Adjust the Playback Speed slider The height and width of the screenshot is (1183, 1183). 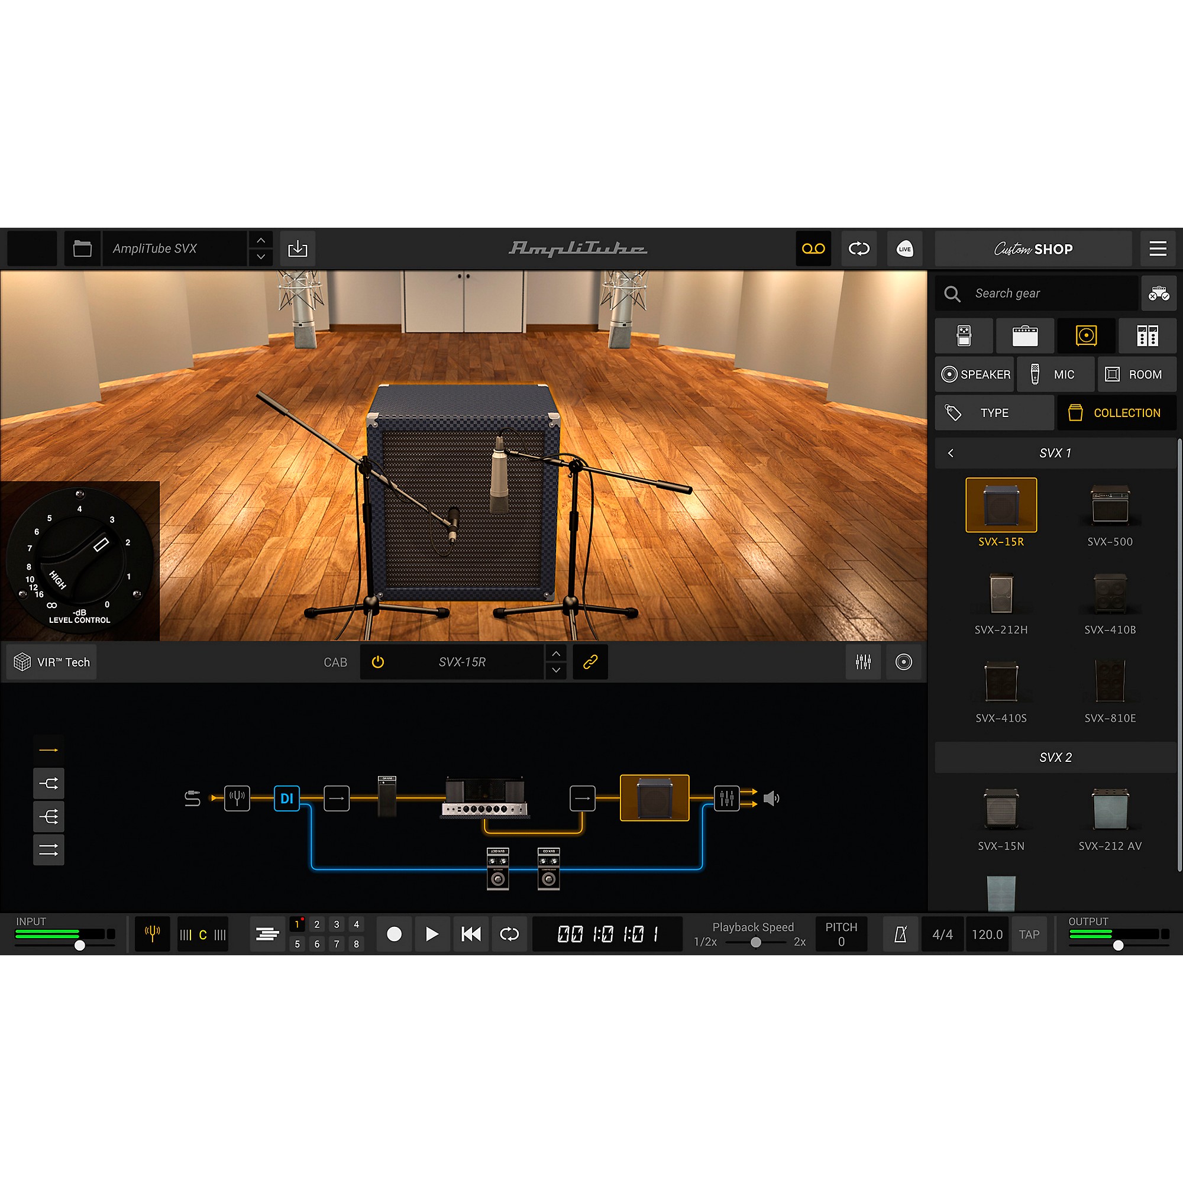click(756, 942)
